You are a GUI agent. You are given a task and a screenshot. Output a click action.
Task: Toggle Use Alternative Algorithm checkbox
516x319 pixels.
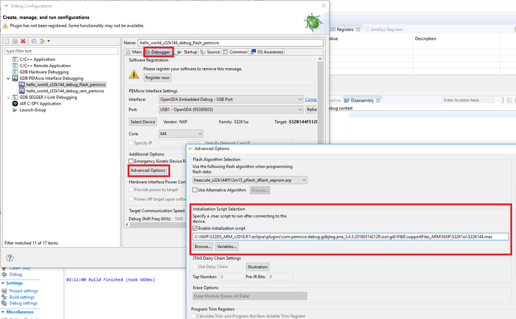coord(195,190)
